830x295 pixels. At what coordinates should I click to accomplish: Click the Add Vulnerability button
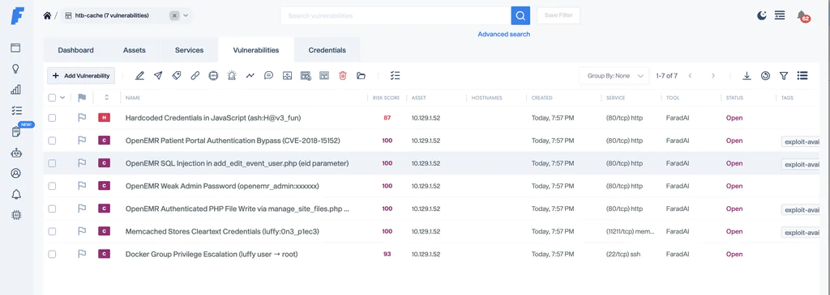tap(81, 76)
